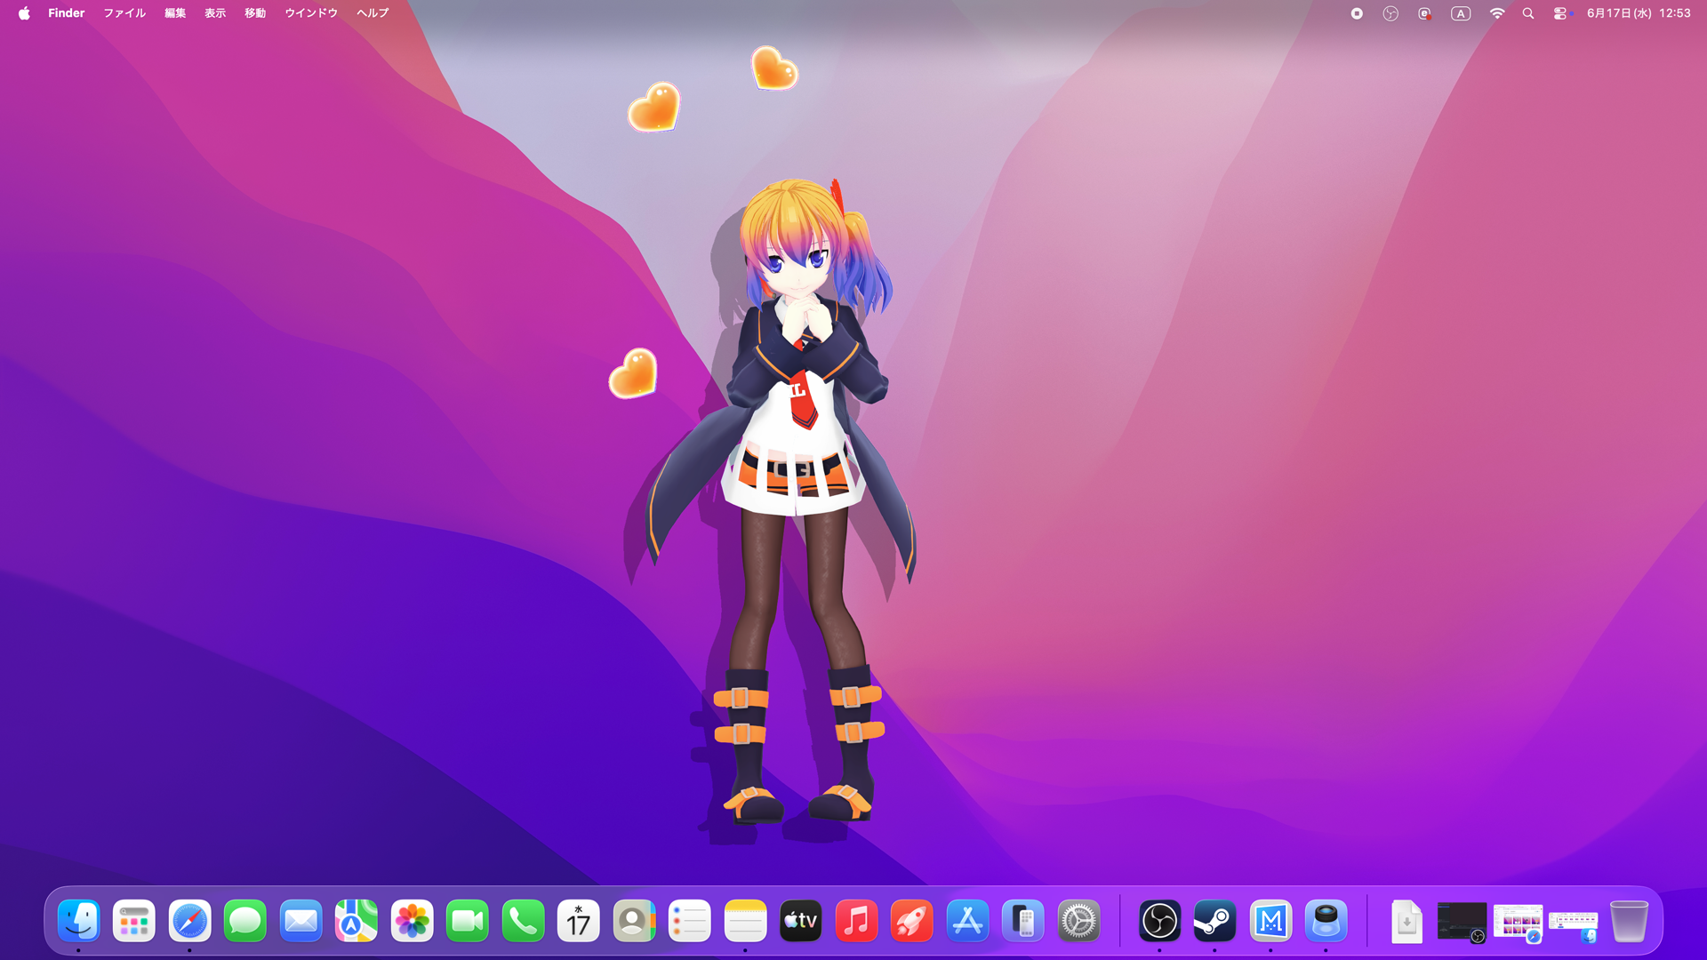Open the App Store
This screenshot has height=960, width=1707.
pos(967,921)
